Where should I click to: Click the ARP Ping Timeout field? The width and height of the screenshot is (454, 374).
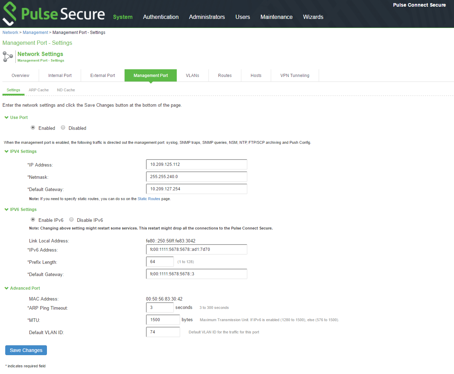point(160,308)
